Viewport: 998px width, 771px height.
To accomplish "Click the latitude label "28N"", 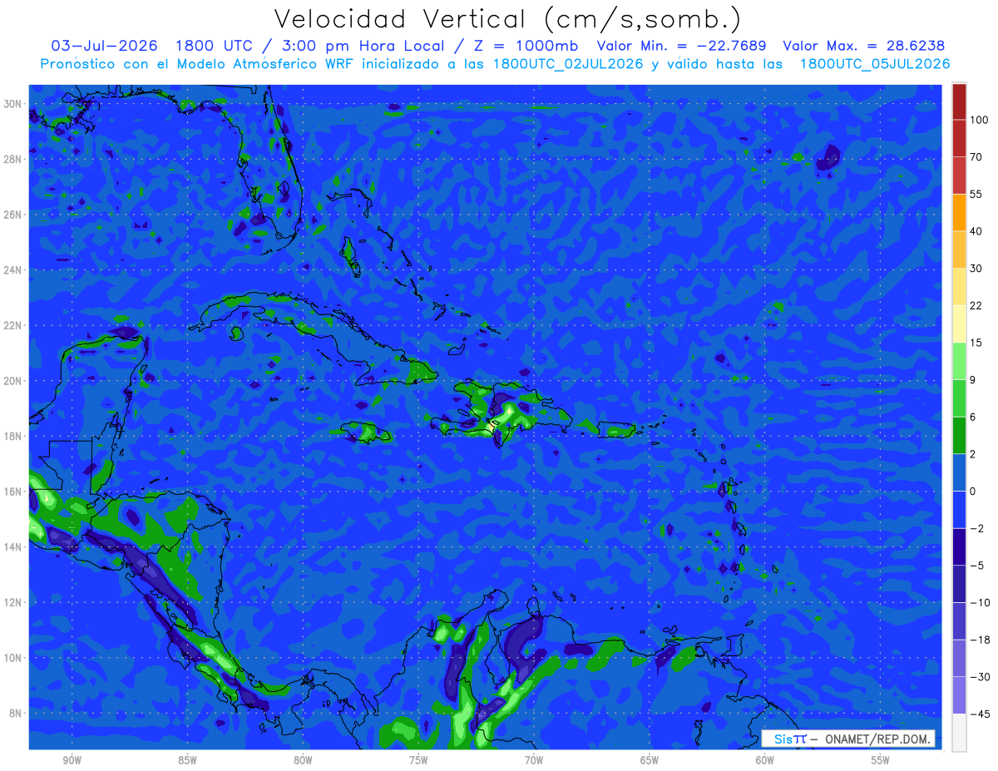I will coord(14,159).
